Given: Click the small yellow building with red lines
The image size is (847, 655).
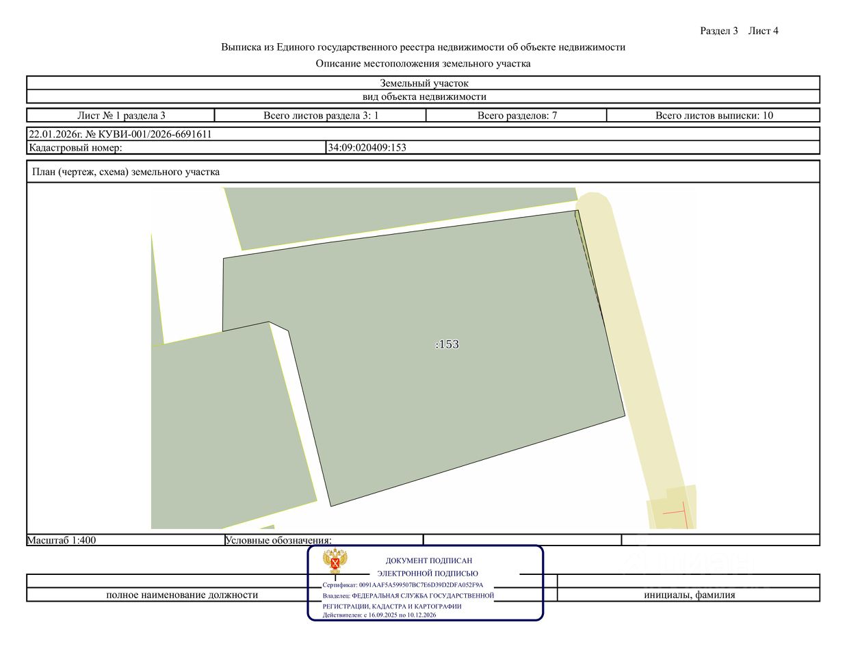Looking at the screenshot, I should pos(672,508).
